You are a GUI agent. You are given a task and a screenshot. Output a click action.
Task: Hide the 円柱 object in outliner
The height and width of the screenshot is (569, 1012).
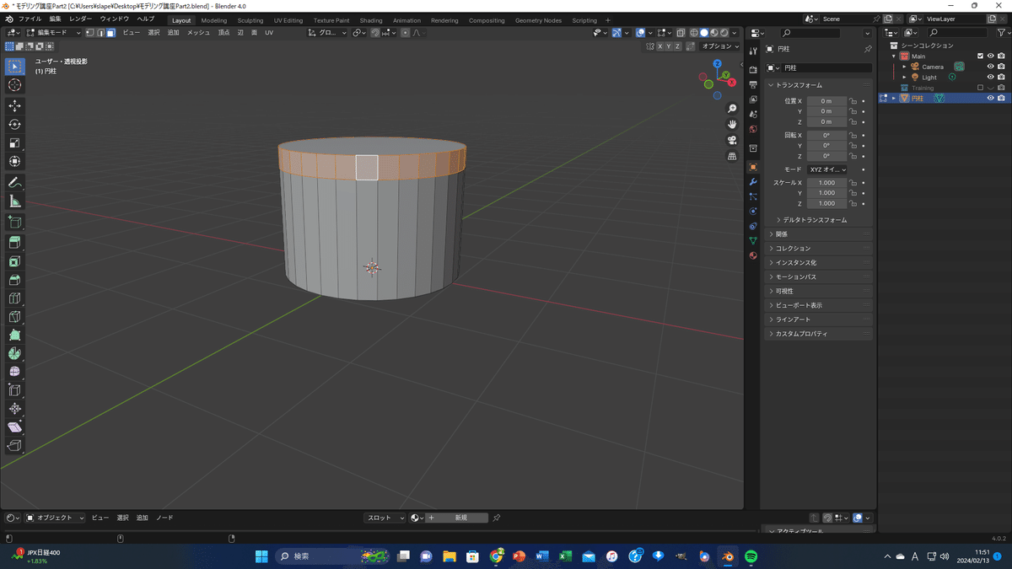[x=991, y=98]
